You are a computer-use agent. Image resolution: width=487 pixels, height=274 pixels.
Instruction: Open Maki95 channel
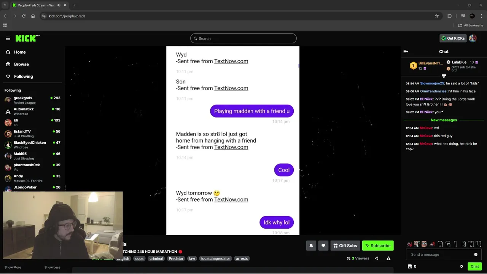click(32, 156)
